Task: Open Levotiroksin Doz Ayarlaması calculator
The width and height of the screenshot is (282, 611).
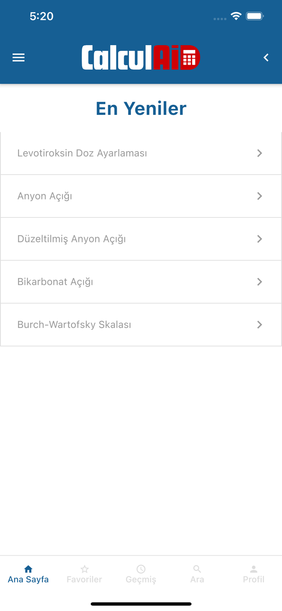Action: 82,153
